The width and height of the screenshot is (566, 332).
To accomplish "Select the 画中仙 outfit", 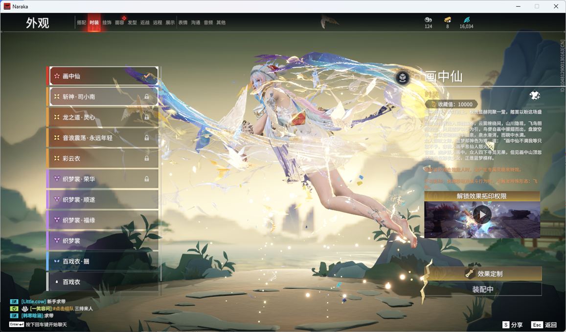I will [103, 76].
